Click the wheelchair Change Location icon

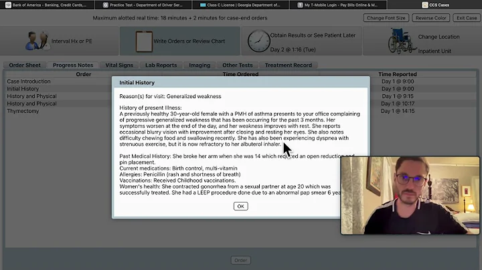coord(401,41)
